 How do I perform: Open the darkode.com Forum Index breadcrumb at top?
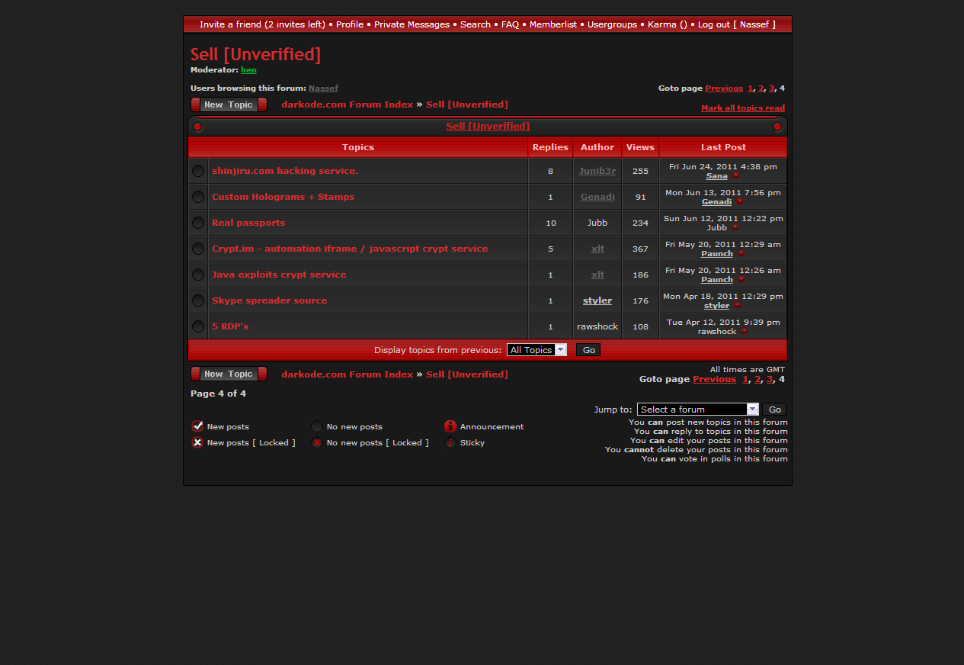click(x=347, y=104)
